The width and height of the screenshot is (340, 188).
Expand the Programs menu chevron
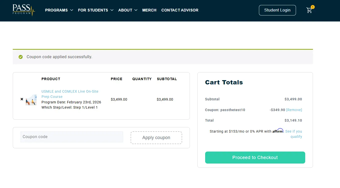tap(72, 10)
